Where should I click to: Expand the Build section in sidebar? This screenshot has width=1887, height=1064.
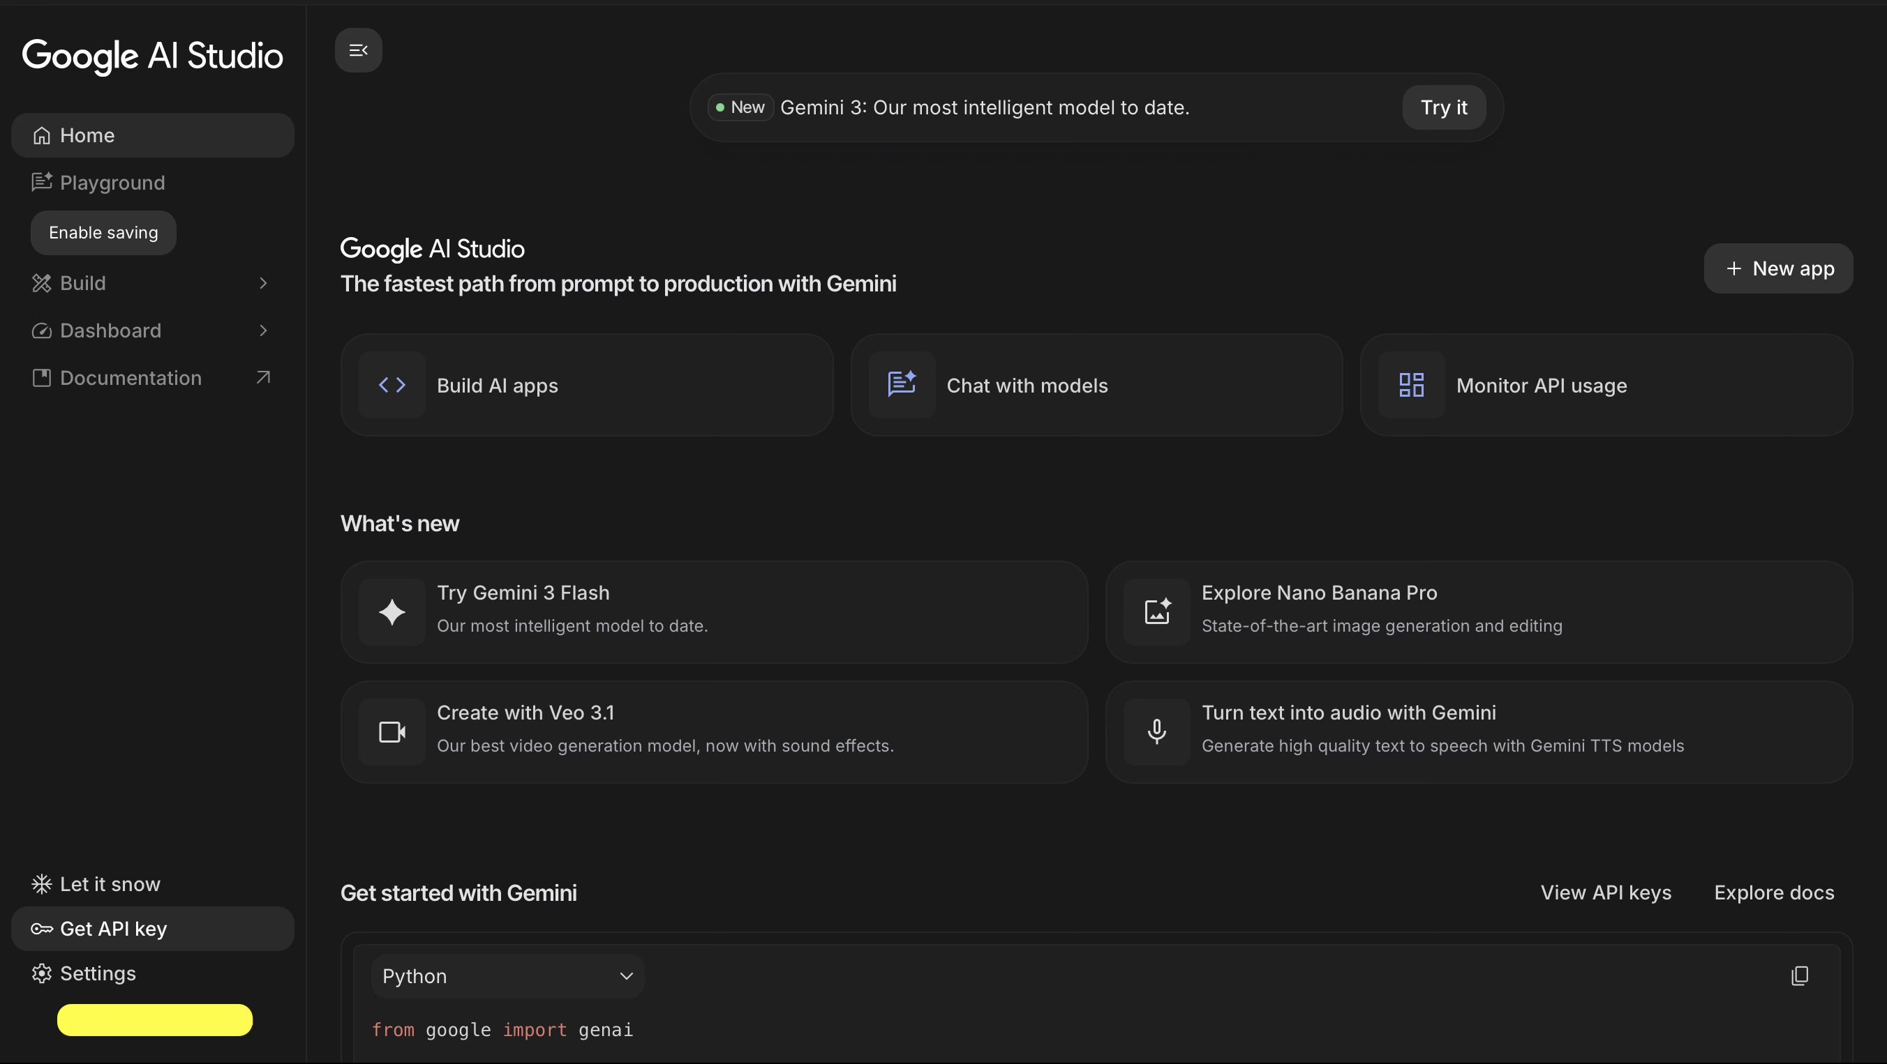pyautogui.click(x=264, y=283)
